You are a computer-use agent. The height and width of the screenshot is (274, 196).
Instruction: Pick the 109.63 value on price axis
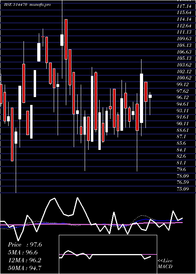coord(184,39)
